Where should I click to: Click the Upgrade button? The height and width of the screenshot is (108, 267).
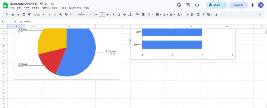point(238,5)
